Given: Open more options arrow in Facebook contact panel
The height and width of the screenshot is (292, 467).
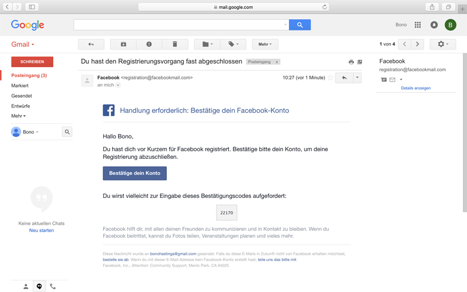Looking at the screenshot, I should point(401,79).
